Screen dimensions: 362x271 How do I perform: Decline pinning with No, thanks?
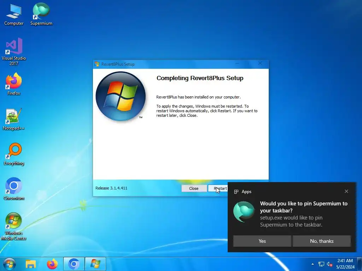tap(322, 241)
